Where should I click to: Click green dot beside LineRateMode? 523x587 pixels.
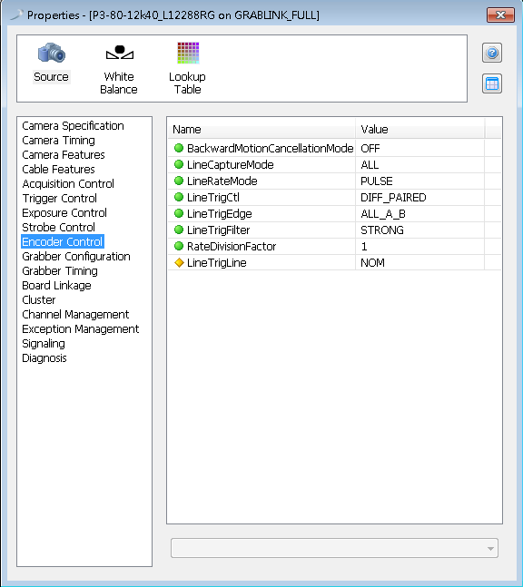(x=179, y=181)
